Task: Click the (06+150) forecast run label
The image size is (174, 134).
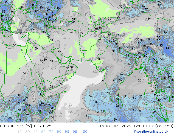Action: [x=164, y=126]
